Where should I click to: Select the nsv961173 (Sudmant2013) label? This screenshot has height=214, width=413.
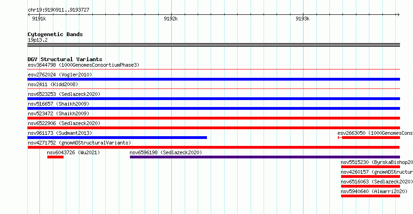click(60, 133)
